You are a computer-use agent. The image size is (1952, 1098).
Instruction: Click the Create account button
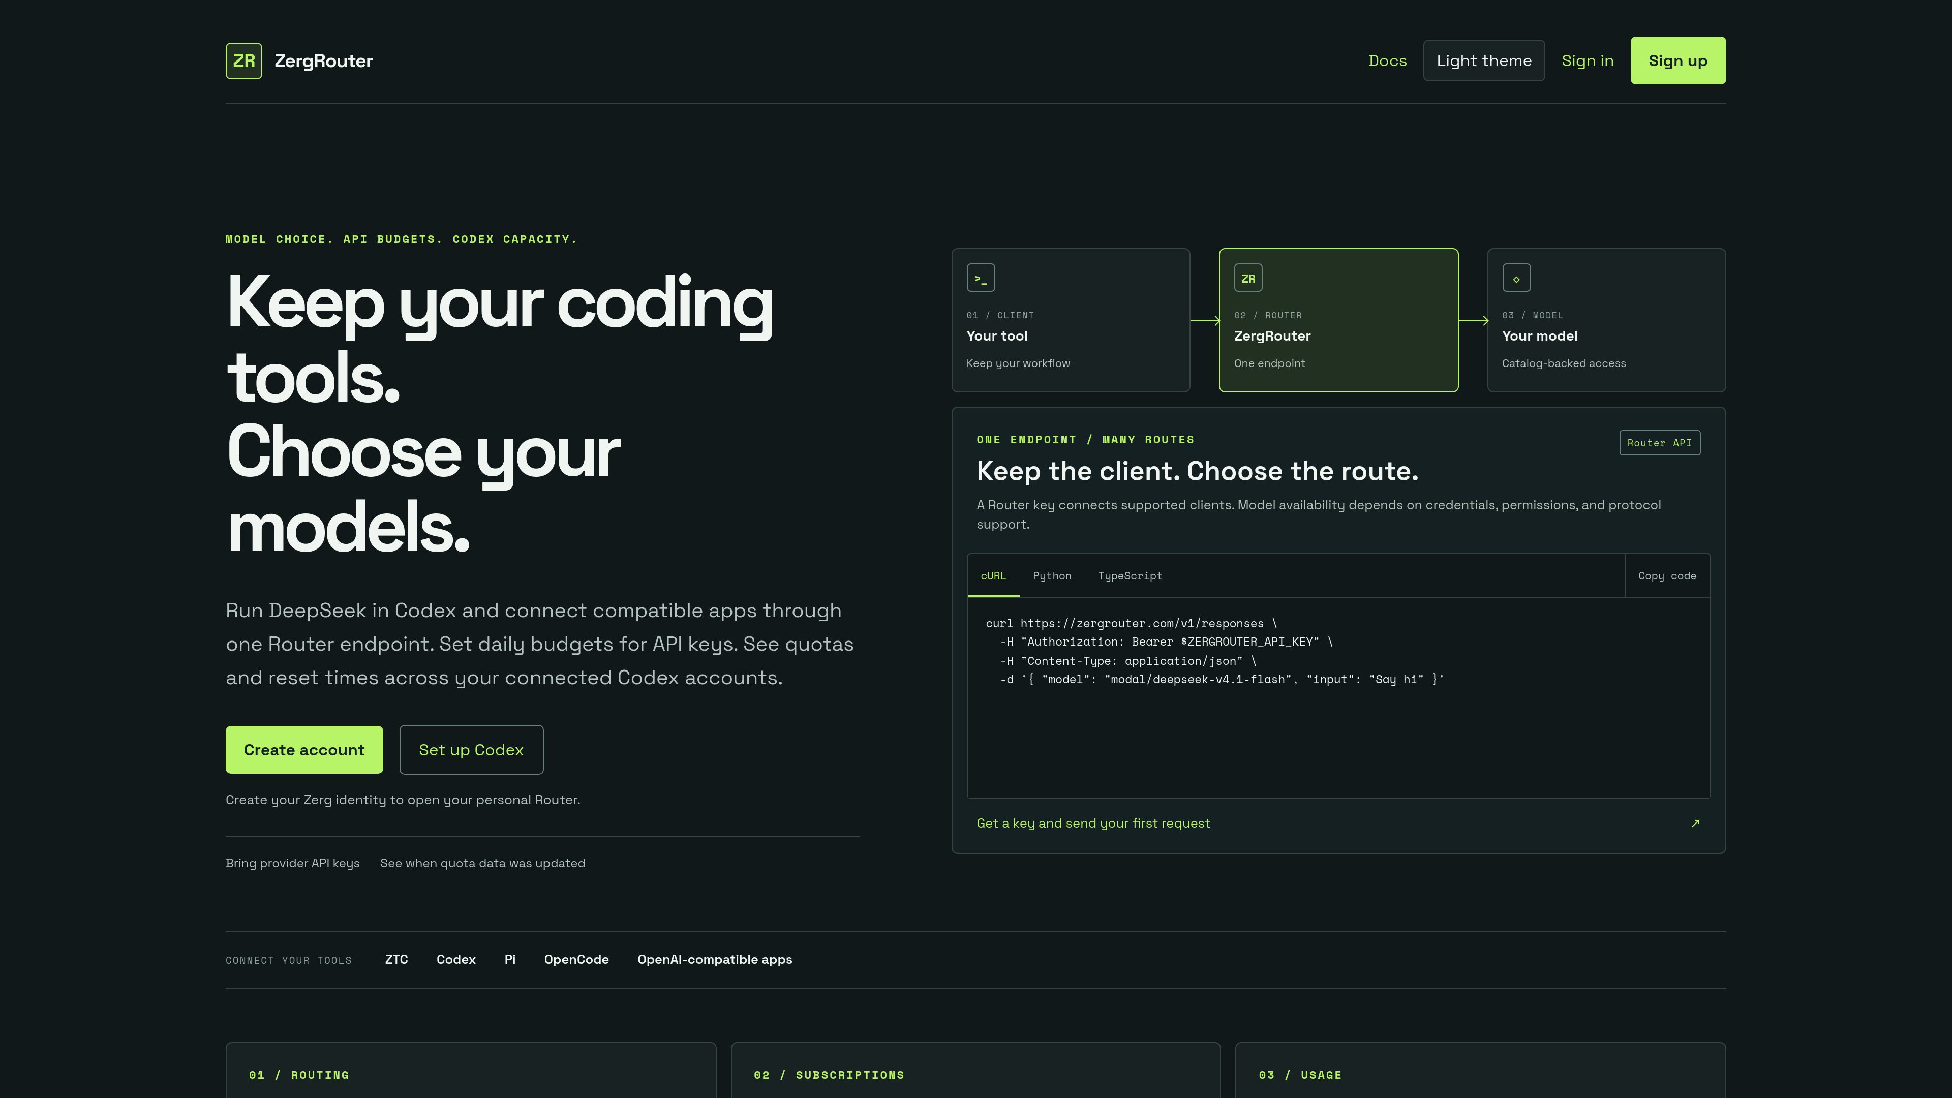click(304, 749)
